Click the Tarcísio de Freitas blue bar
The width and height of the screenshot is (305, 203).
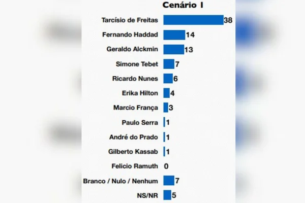193,20
